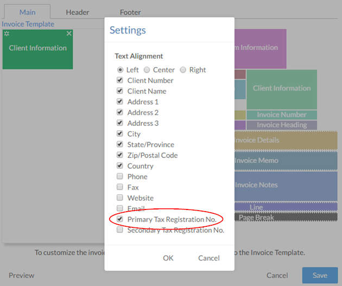Tick the Website checkbox
342x286 pixels.
point(120,198)
